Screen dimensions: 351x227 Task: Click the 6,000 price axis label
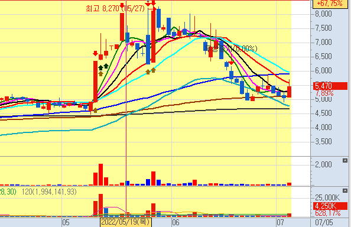[323, 70]
